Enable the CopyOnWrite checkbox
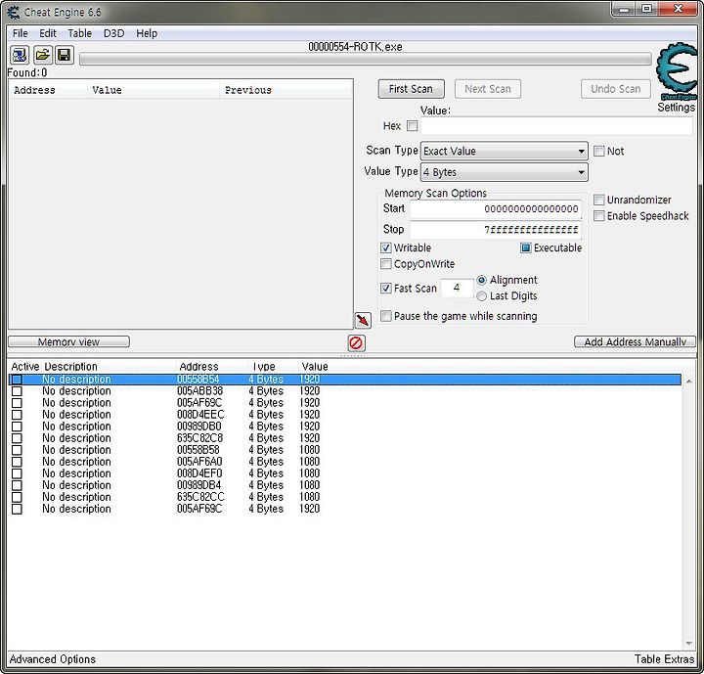This screenshot has height=674, width=704. pos(385,264)
